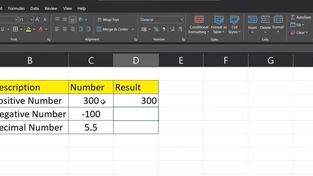Select column G header
The image size is (313, 176).
(270, 60)
